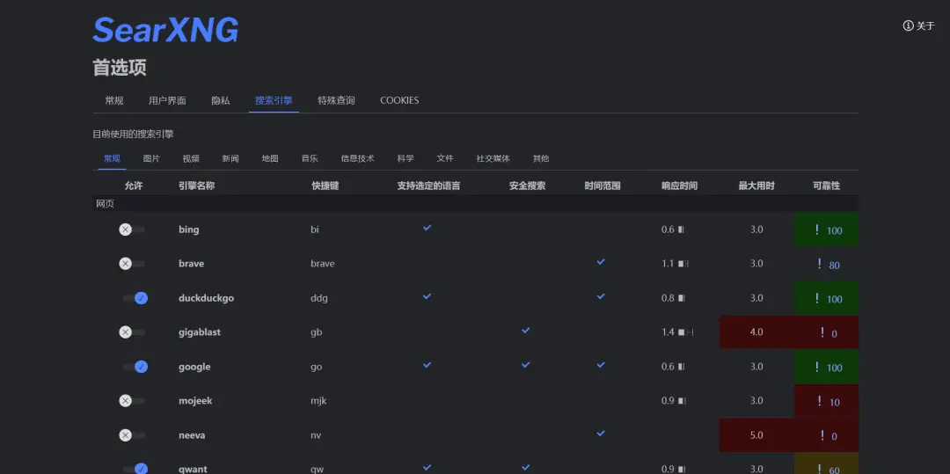Select the 社交媒体 engine category

[493, 158]
